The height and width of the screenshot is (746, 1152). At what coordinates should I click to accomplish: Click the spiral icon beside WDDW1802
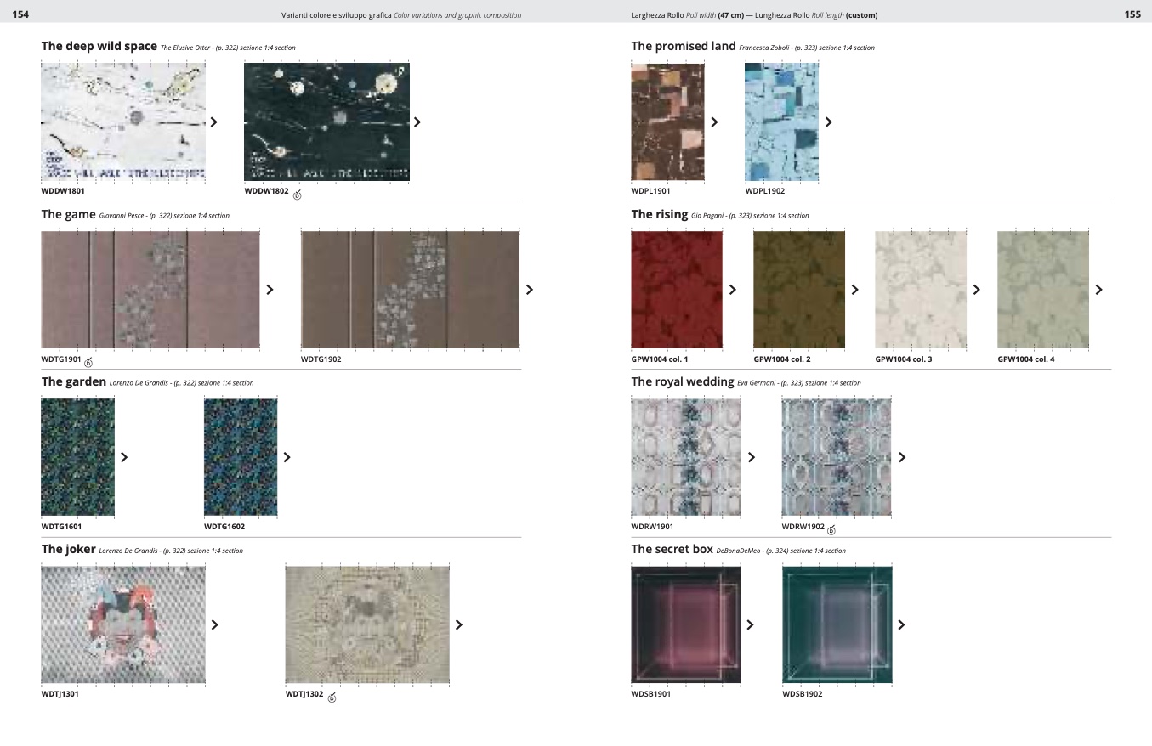pos(298,195)
